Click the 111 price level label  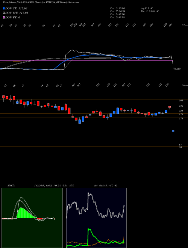pos(181,118)
